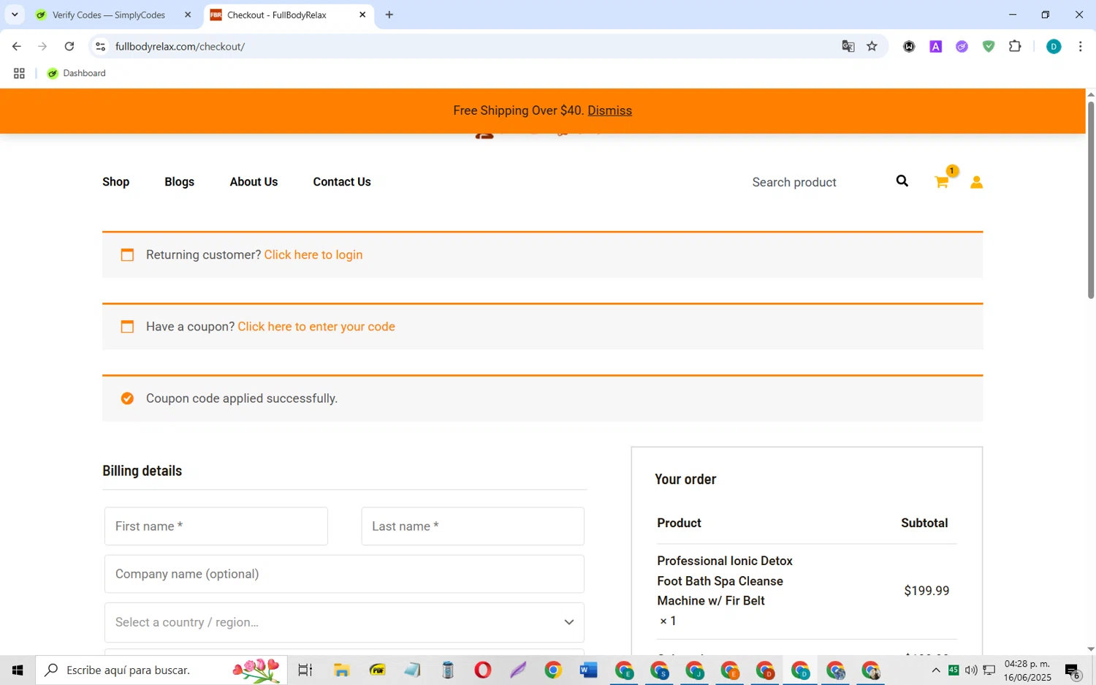Click the green shield extension icon

(989, 46)
